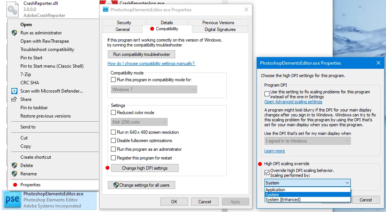Check the Program DPI scaling fix checkbox
This screenshot has height=212, width=386.
click(x=267, y=94)
